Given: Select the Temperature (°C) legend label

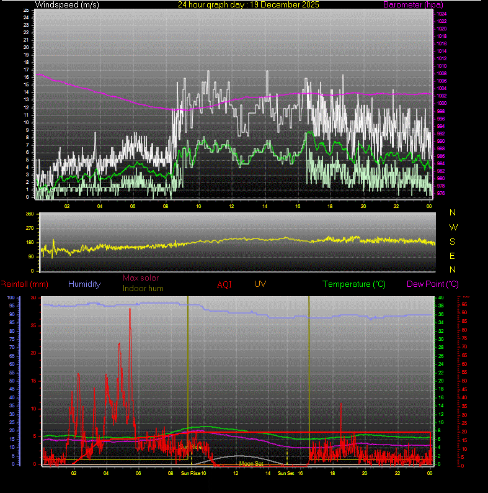Looking at the screenshot, I should 354,284.
